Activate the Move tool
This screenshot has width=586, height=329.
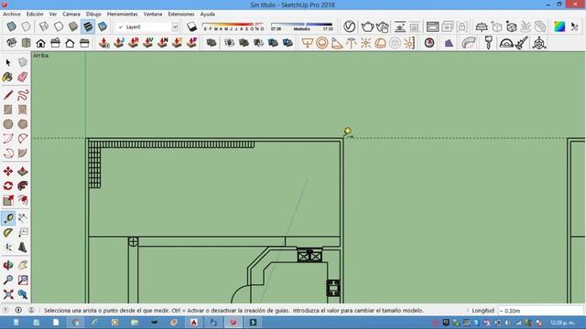coord(8,171)
